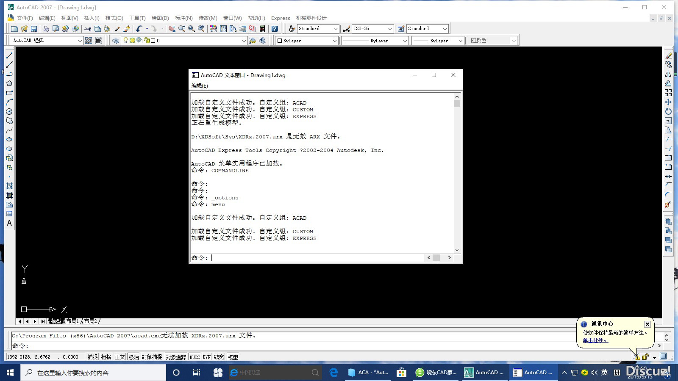Select the Circle drawing tool
Image resolution: width=678 pixels, height=381 pixels.
pyautogui.click(x=9, y=111)
